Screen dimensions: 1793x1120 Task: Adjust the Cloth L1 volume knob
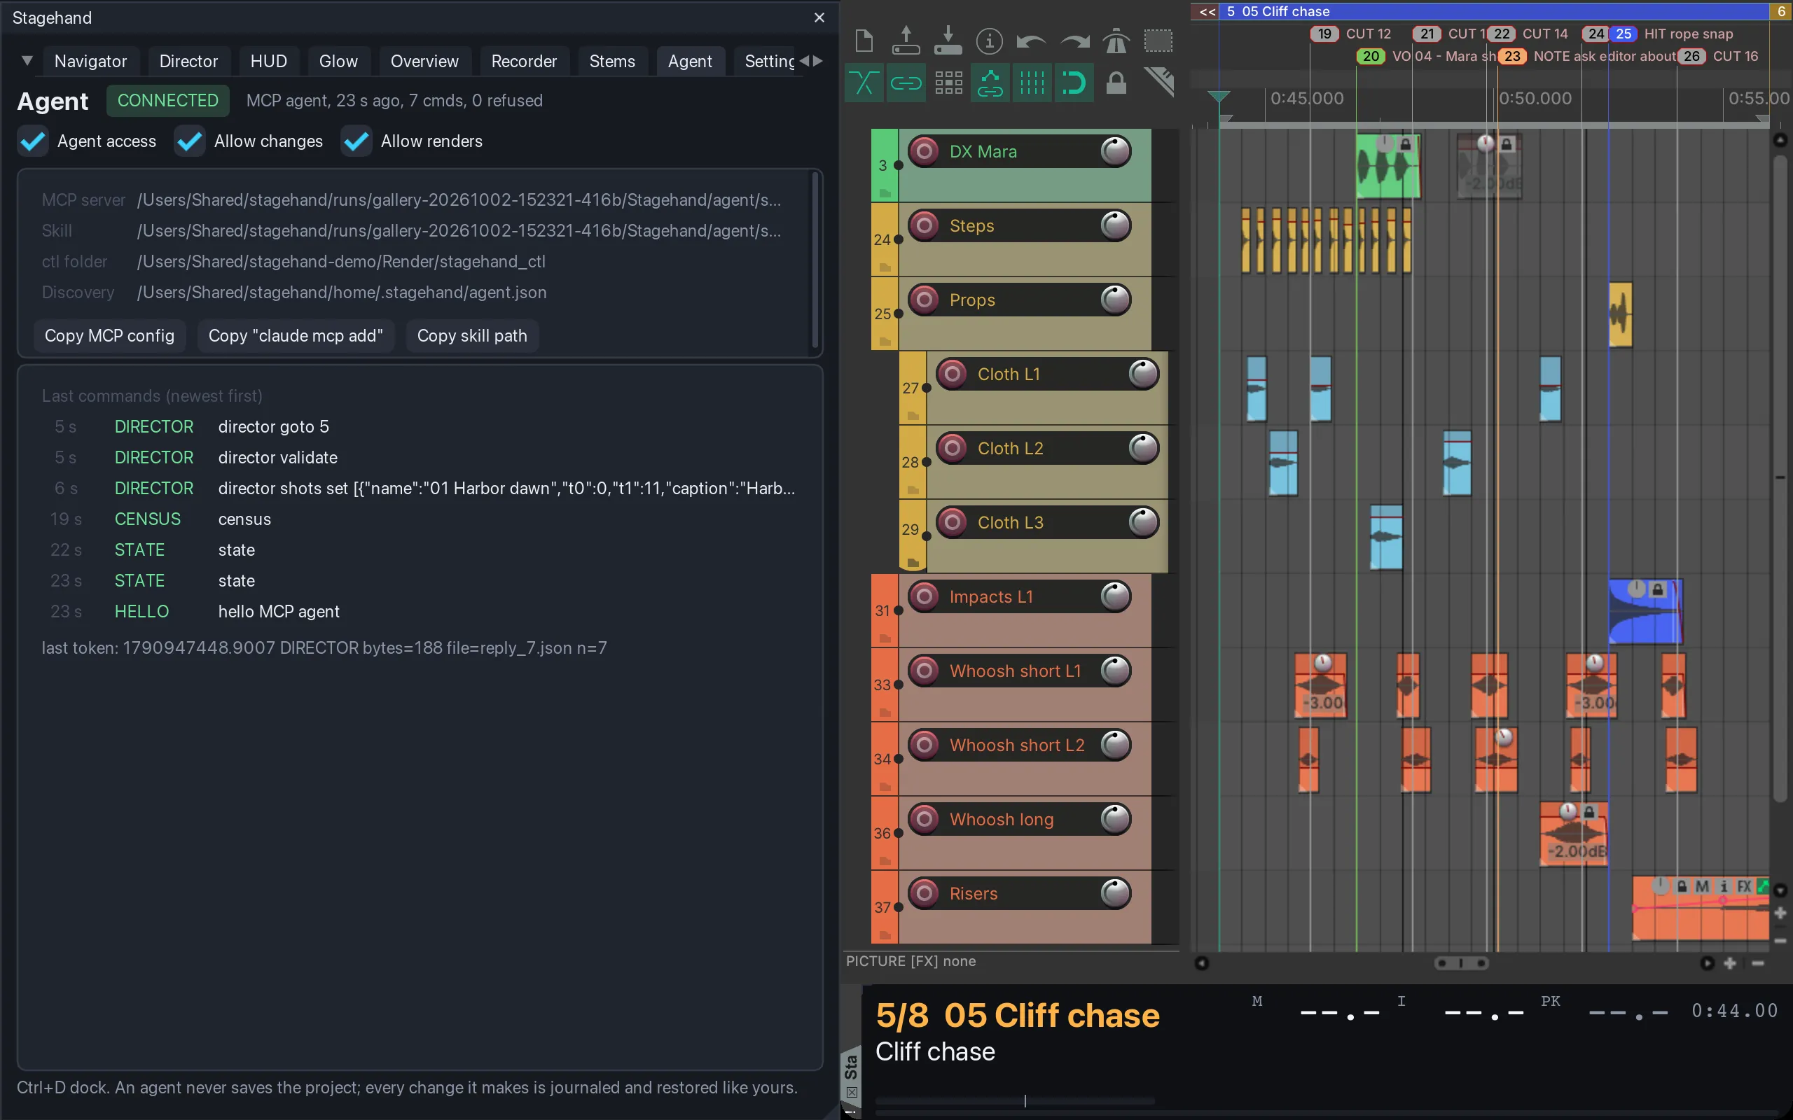1143,373
